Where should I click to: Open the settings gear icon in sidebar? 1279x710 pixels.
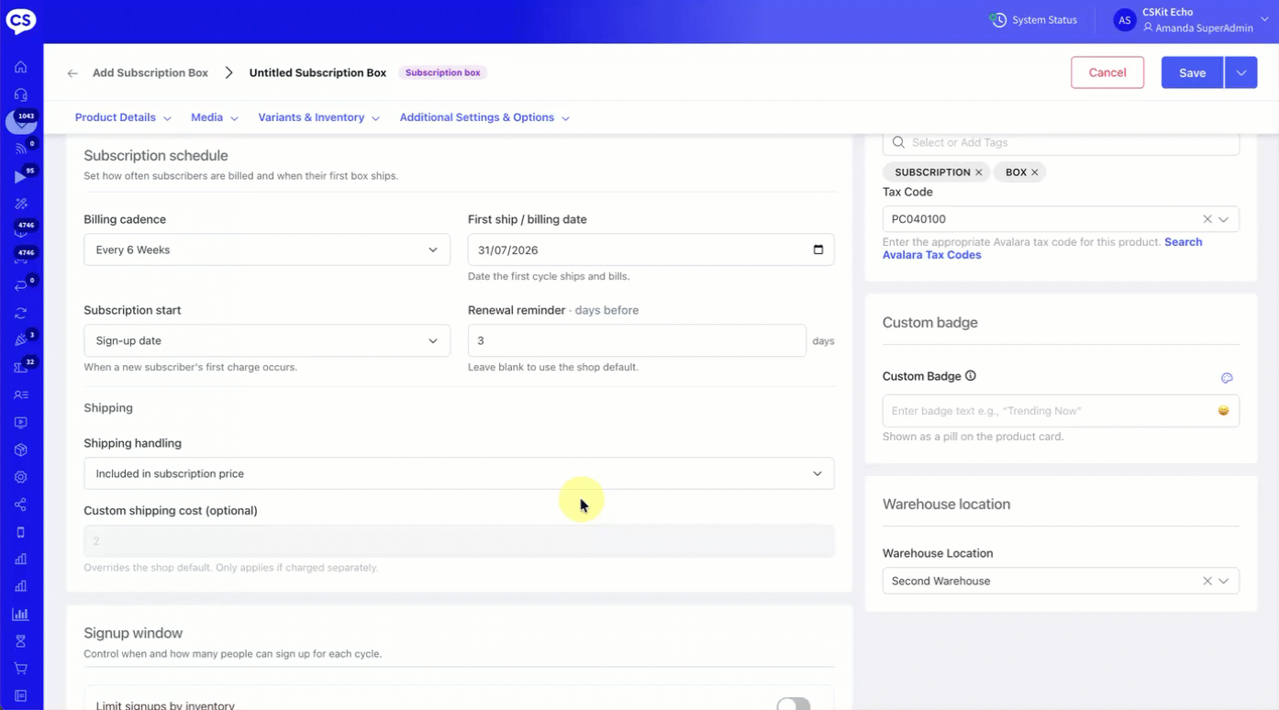coord(20,477)
